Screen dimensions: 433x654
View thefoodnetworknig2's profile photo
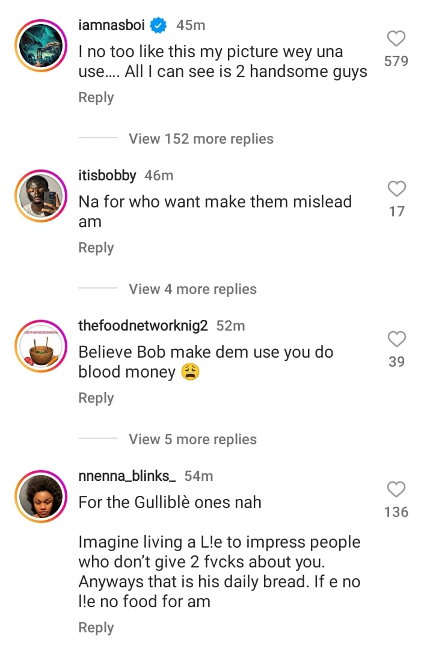(x=39, y=345)
